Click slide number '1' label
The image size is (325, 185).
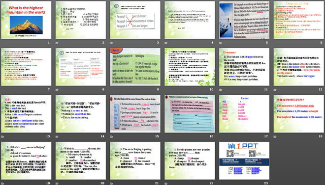point(49,43)
